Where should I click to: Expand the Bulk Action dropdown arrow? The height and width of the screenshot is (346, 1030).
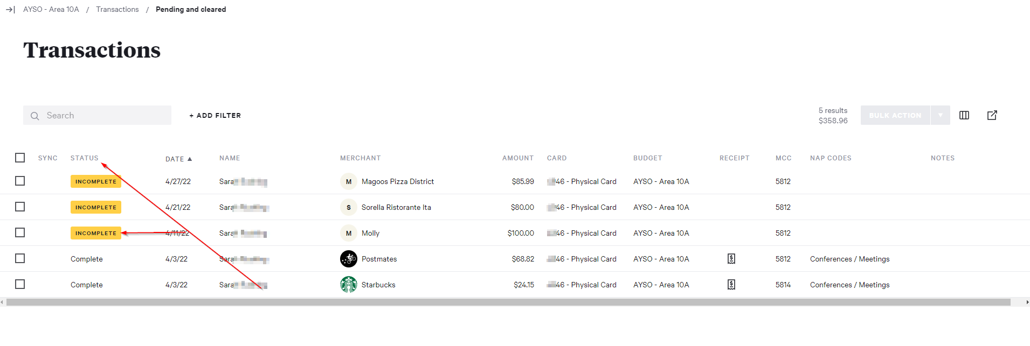[940, 115]
